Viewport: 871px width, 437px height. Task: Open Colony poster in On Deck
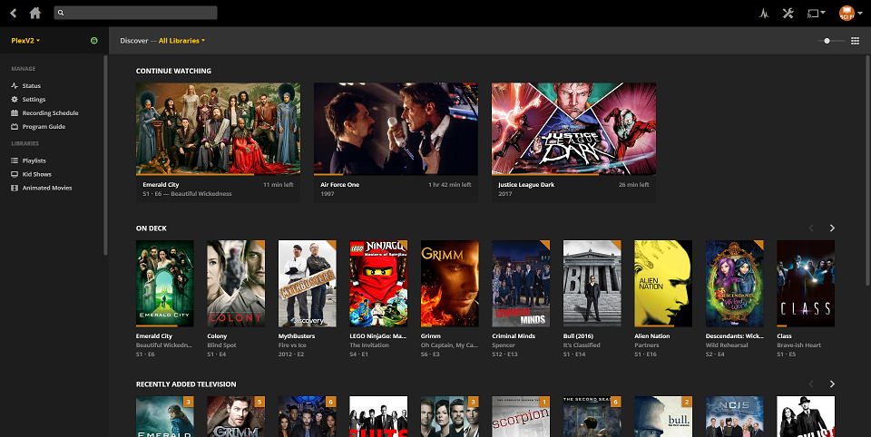236,283
